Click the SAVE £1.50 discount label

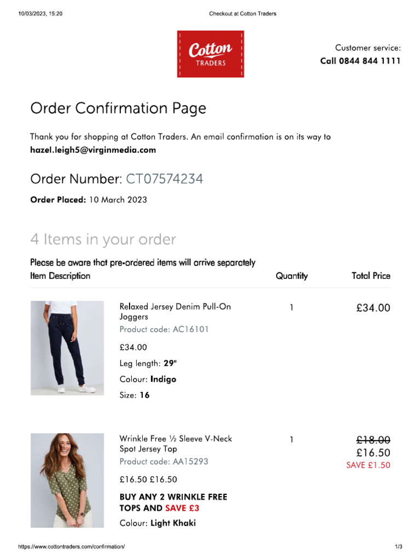coord(368,465)
